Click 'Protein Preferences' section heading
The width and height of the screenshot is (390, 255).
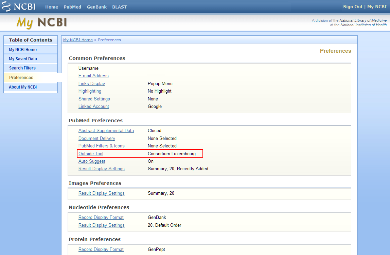coord(94,239)
